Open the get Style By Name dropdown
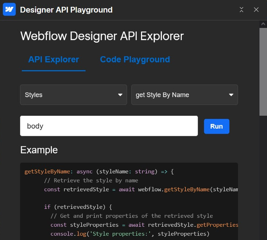 (x=185, y=95)
